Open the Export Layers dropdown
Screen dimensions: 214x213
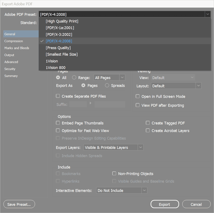coord(113,147)
